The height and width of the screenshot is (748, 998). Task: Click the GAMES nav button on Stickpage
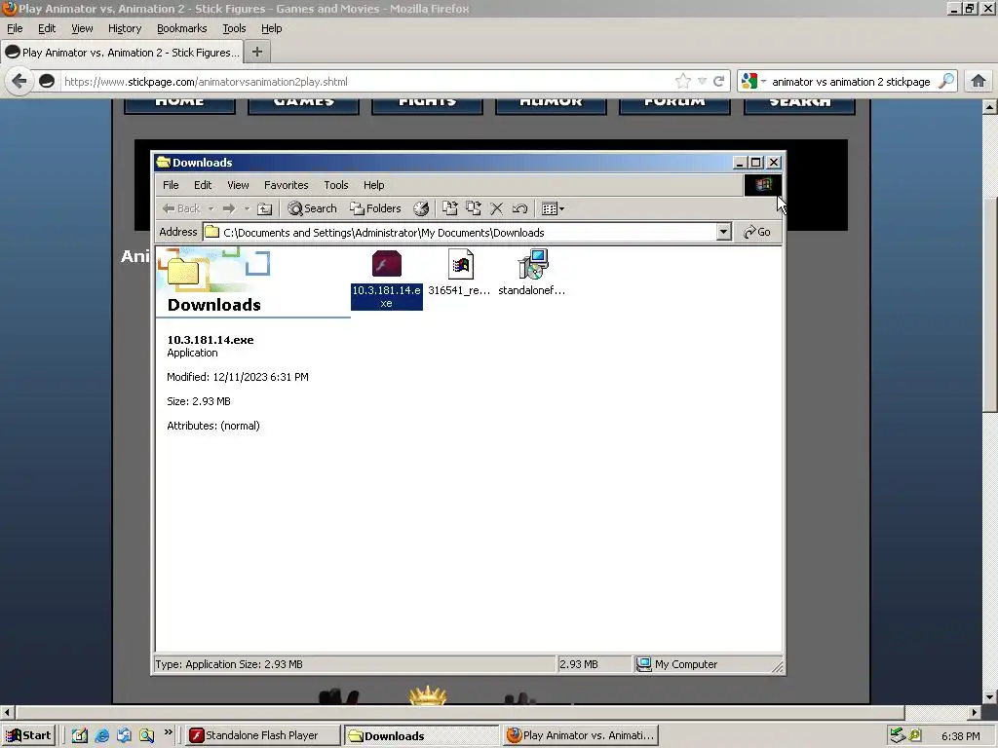304,105
